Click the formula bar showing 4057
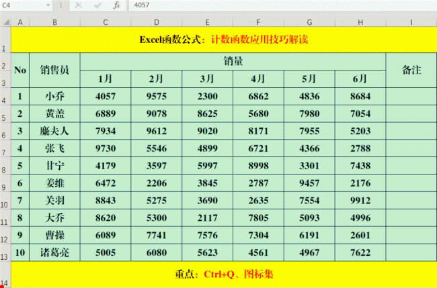Viewport: 437px width, 288px height. 282,5
